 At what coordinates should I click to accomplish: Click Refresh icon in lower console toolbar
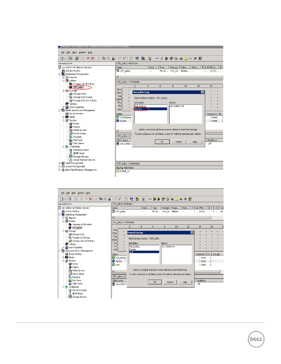125,199
